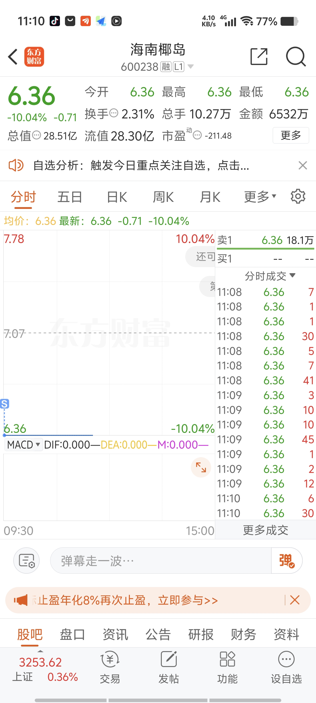Toggle the 弹 danmaku switch
Image resolution: width=316 pixels, height=703 pixels.
point(287,561)
